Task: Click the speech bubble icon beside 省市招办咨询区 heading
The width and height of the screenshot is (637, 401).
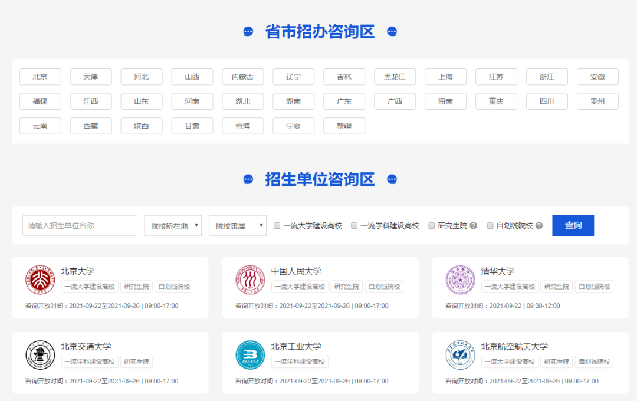Action: tap(248, 31)
